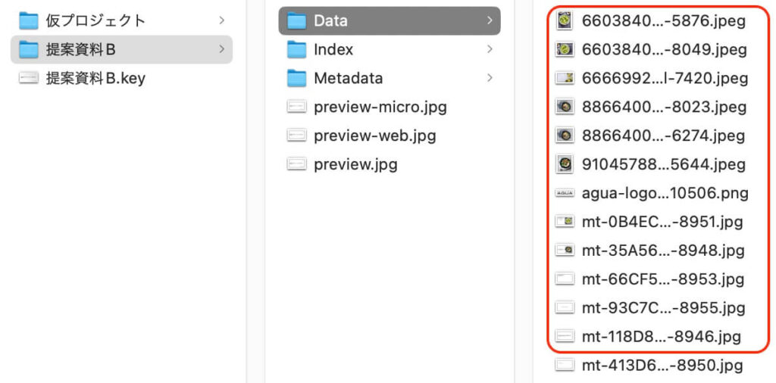
Task: Expand the 仮プロジェクト folder chevron
Action: (221, 20)
